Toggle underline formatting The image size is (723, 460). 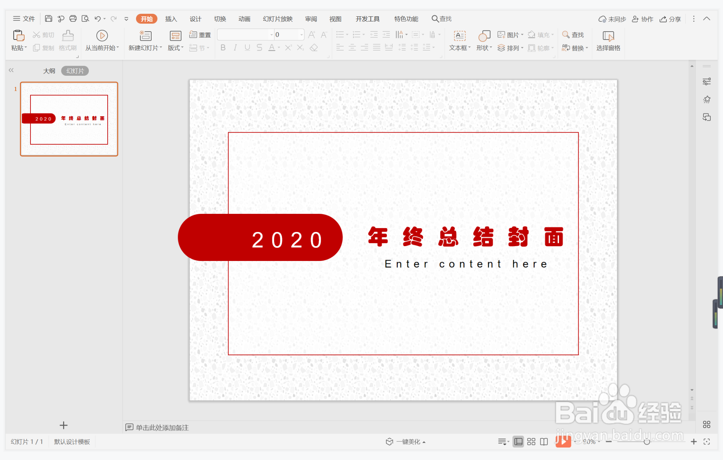coord(247,47)
